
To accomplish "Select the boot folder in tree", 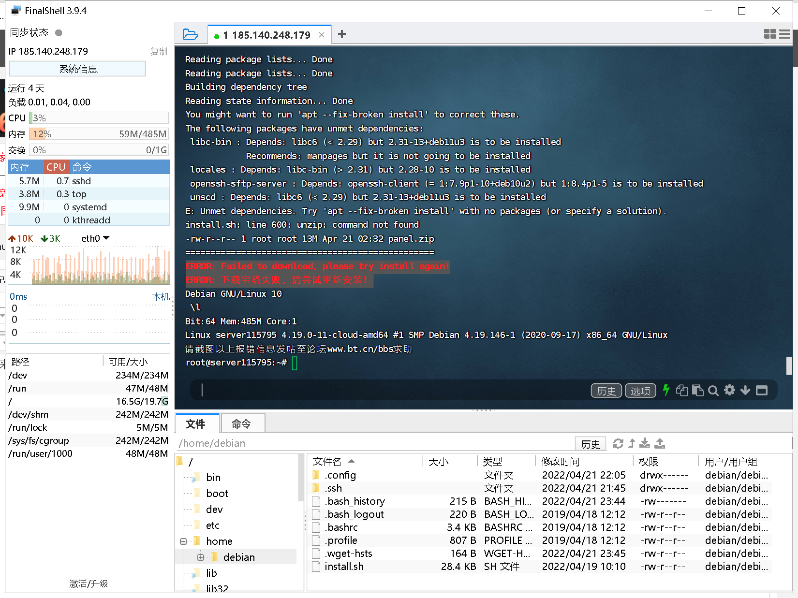I will coord(217,494).
